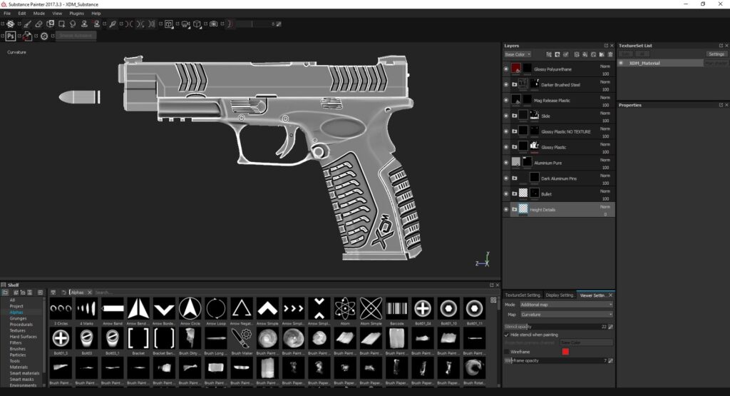Click the Substance Painter logo tool icon

click(x=10, y=24)
